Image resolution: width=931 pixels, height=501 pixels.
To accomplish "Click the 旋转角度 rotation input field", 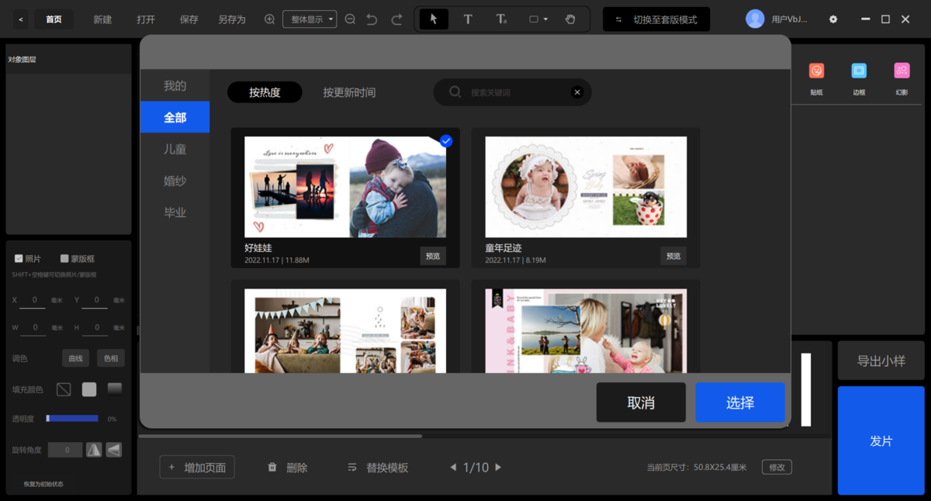I will pyautogui.click(x=66, y=450).
